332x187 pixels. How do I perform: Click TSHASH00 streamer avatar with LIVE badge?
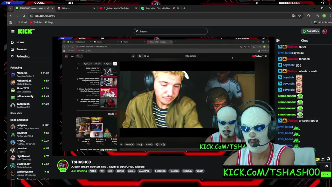pyautogui.click(x=63, y=166)
